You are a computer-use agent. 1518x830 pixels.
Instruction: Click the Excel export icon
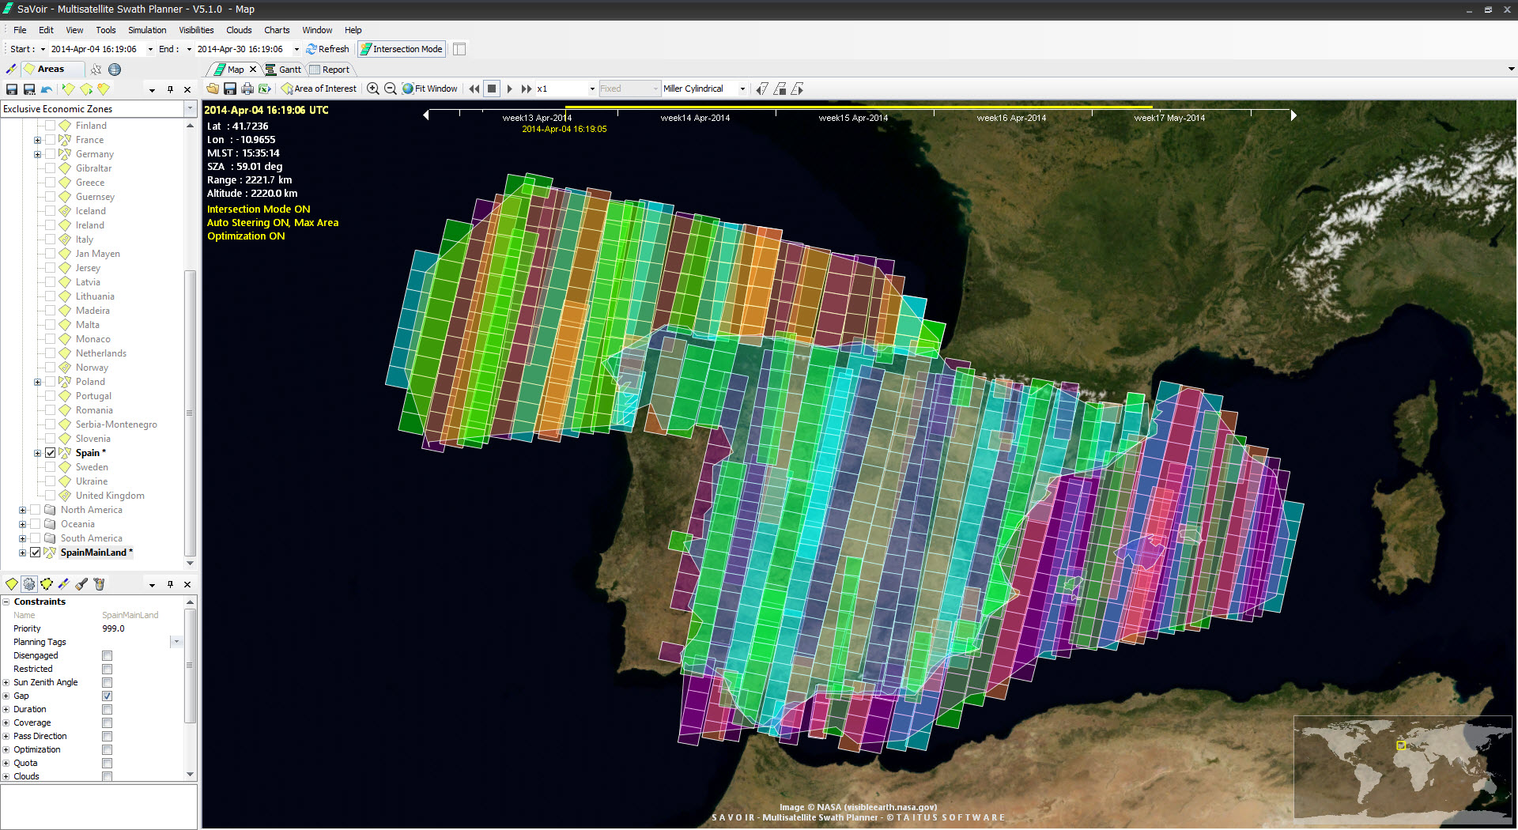pos(265,89)
